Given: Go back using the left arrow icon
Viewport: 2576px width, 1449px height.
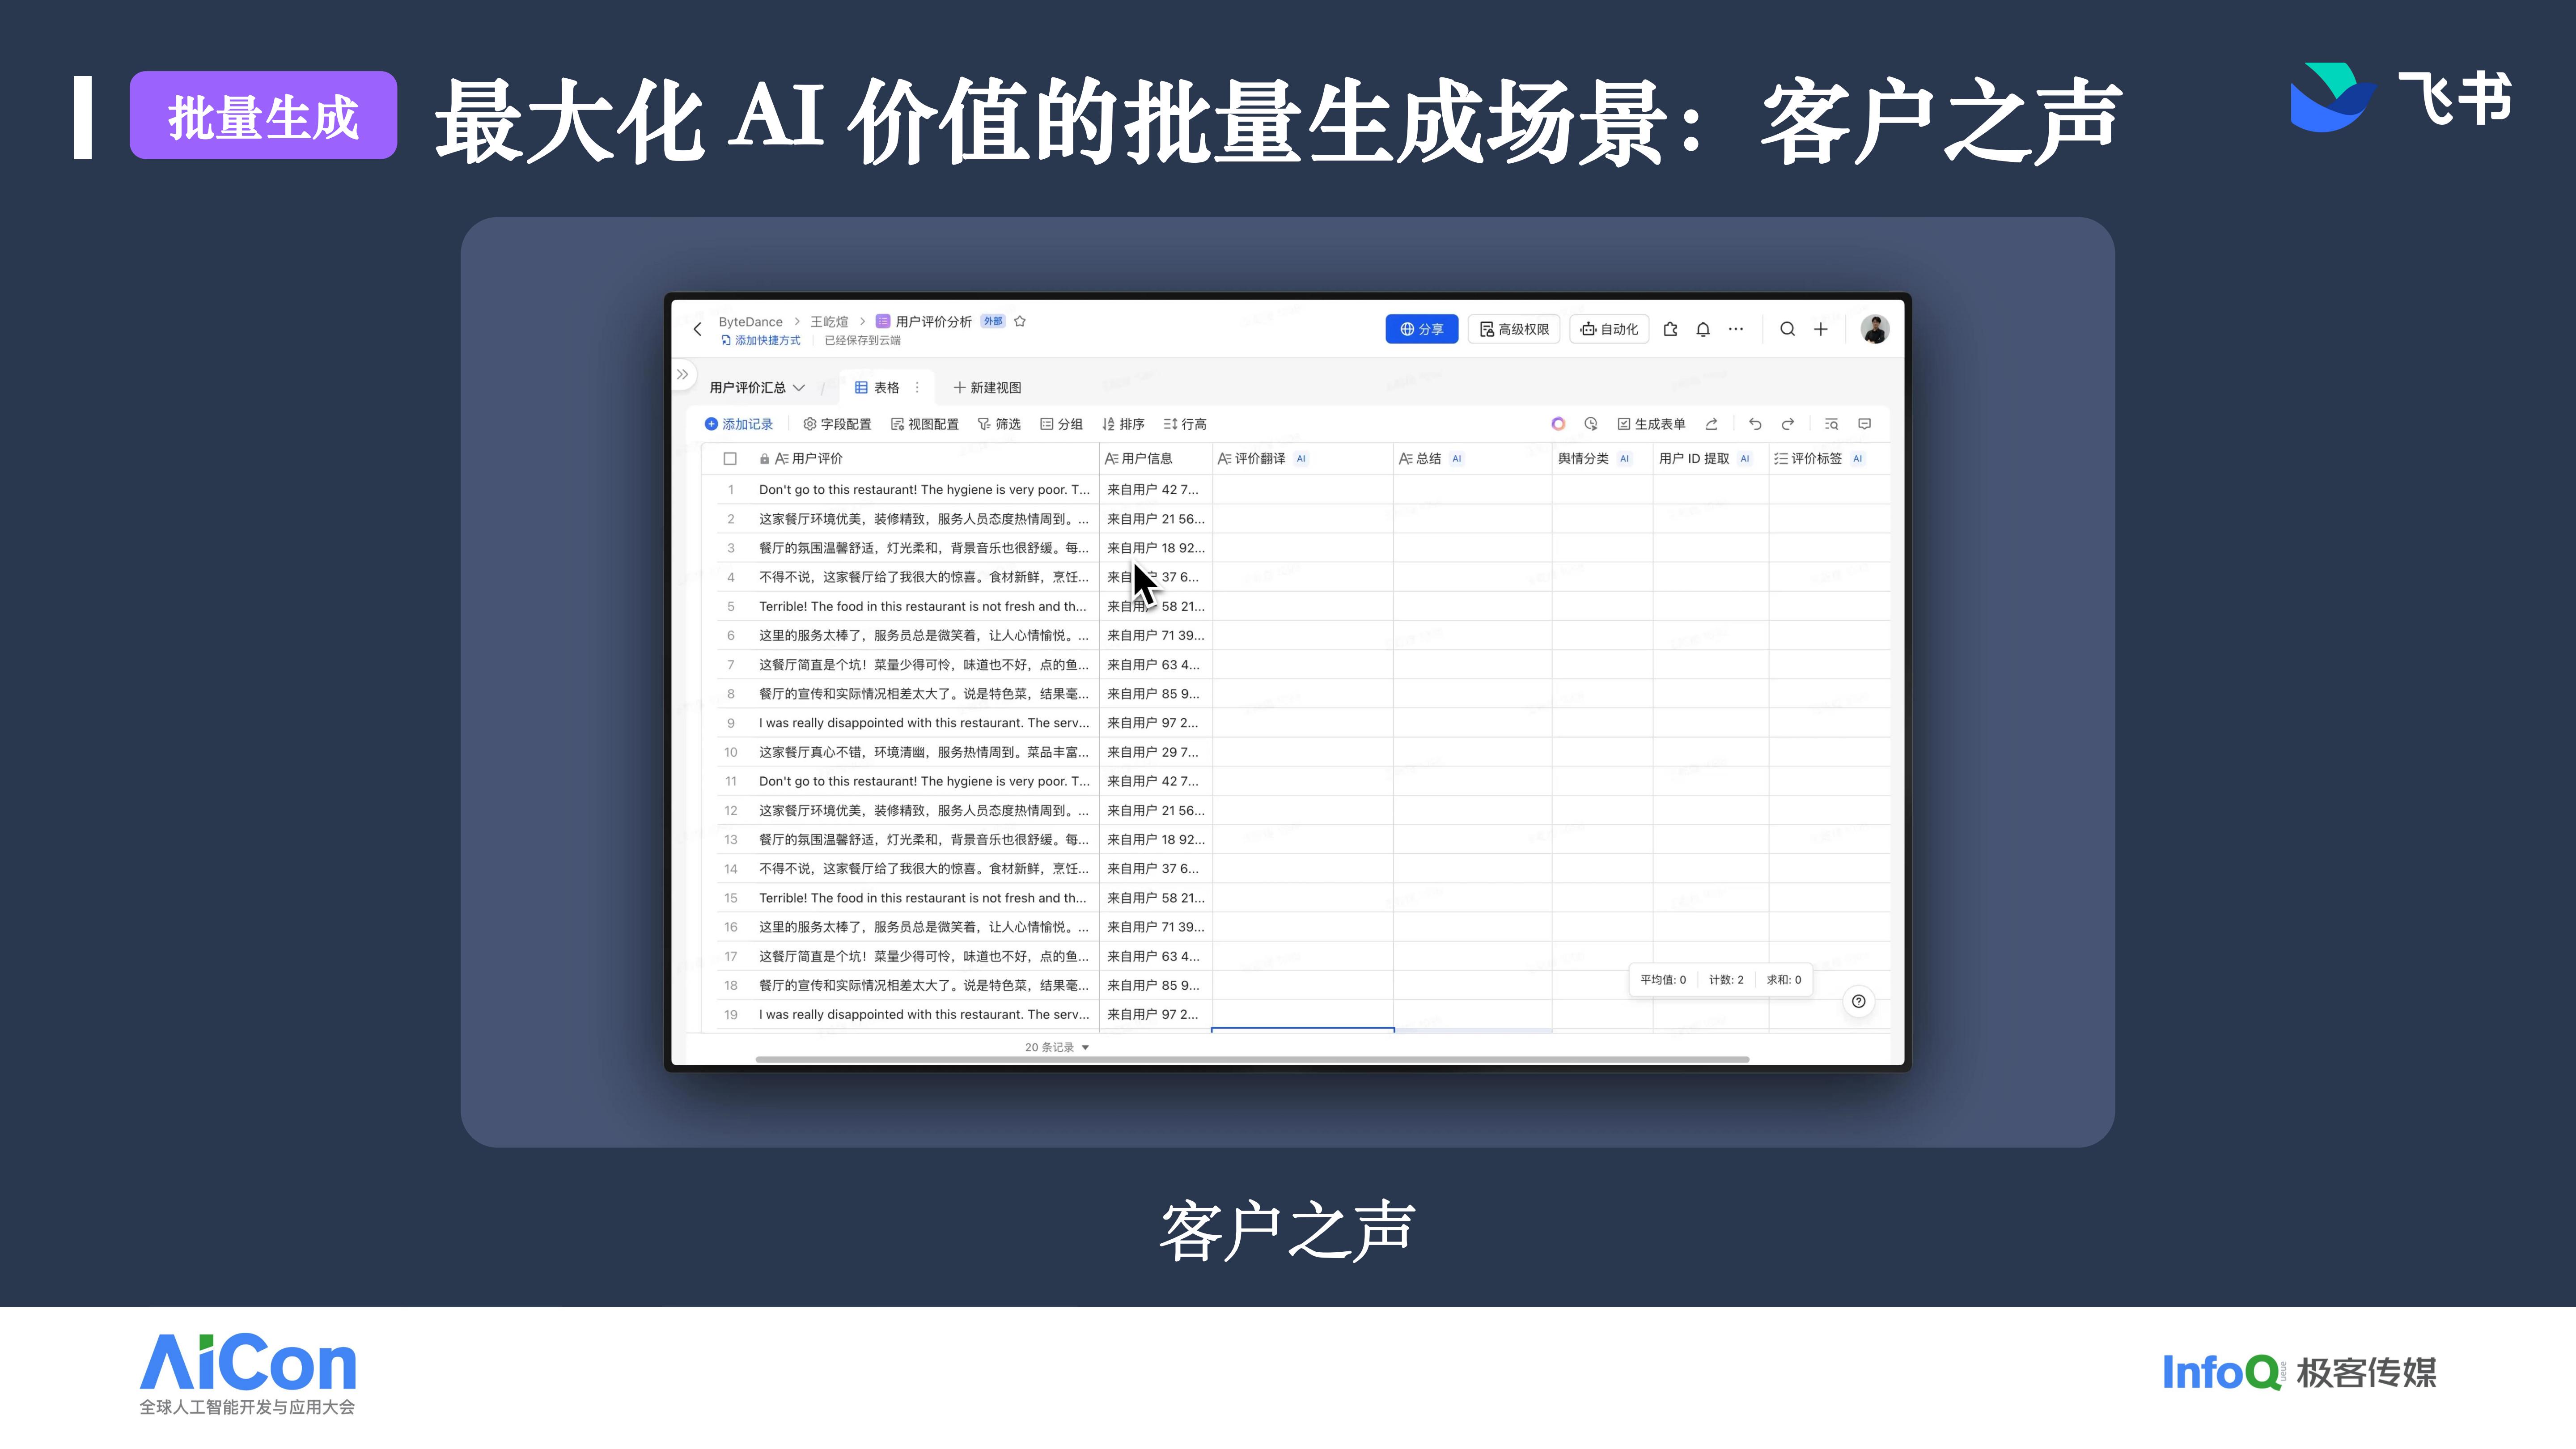Looking at the screenshot, I should [x=697, y=329].
